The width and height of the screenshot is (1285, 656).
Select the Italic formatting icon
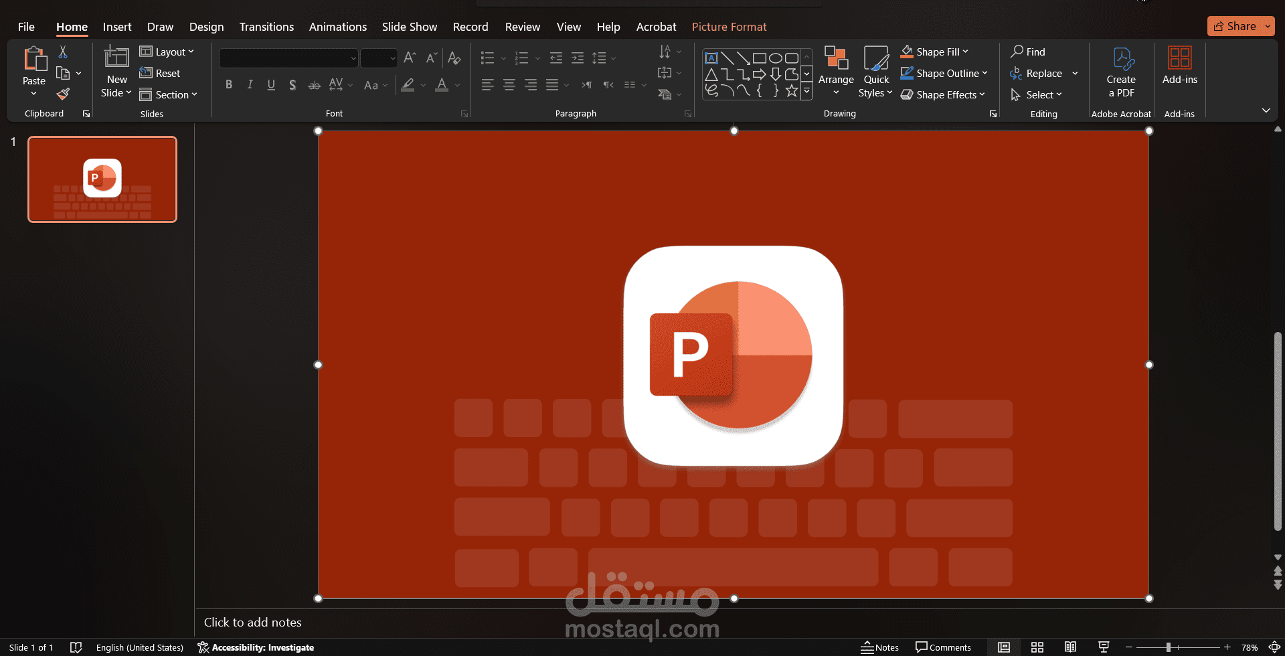point(250,85)
